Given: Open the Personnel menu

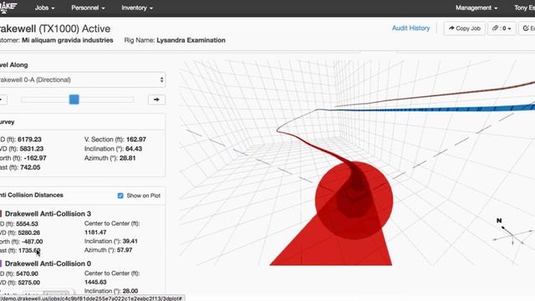Looking at the screenshot, I should [88, 8].
